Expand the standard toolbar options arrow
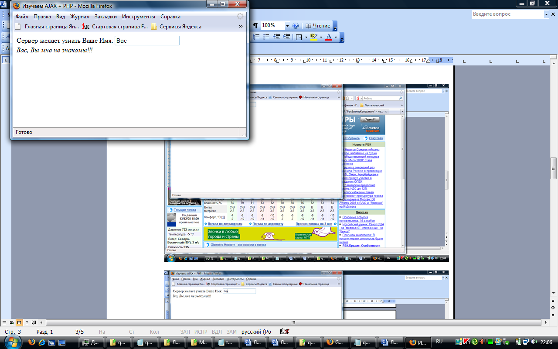The height and width of the screenshot is (349, 558). tap(335, 26)
